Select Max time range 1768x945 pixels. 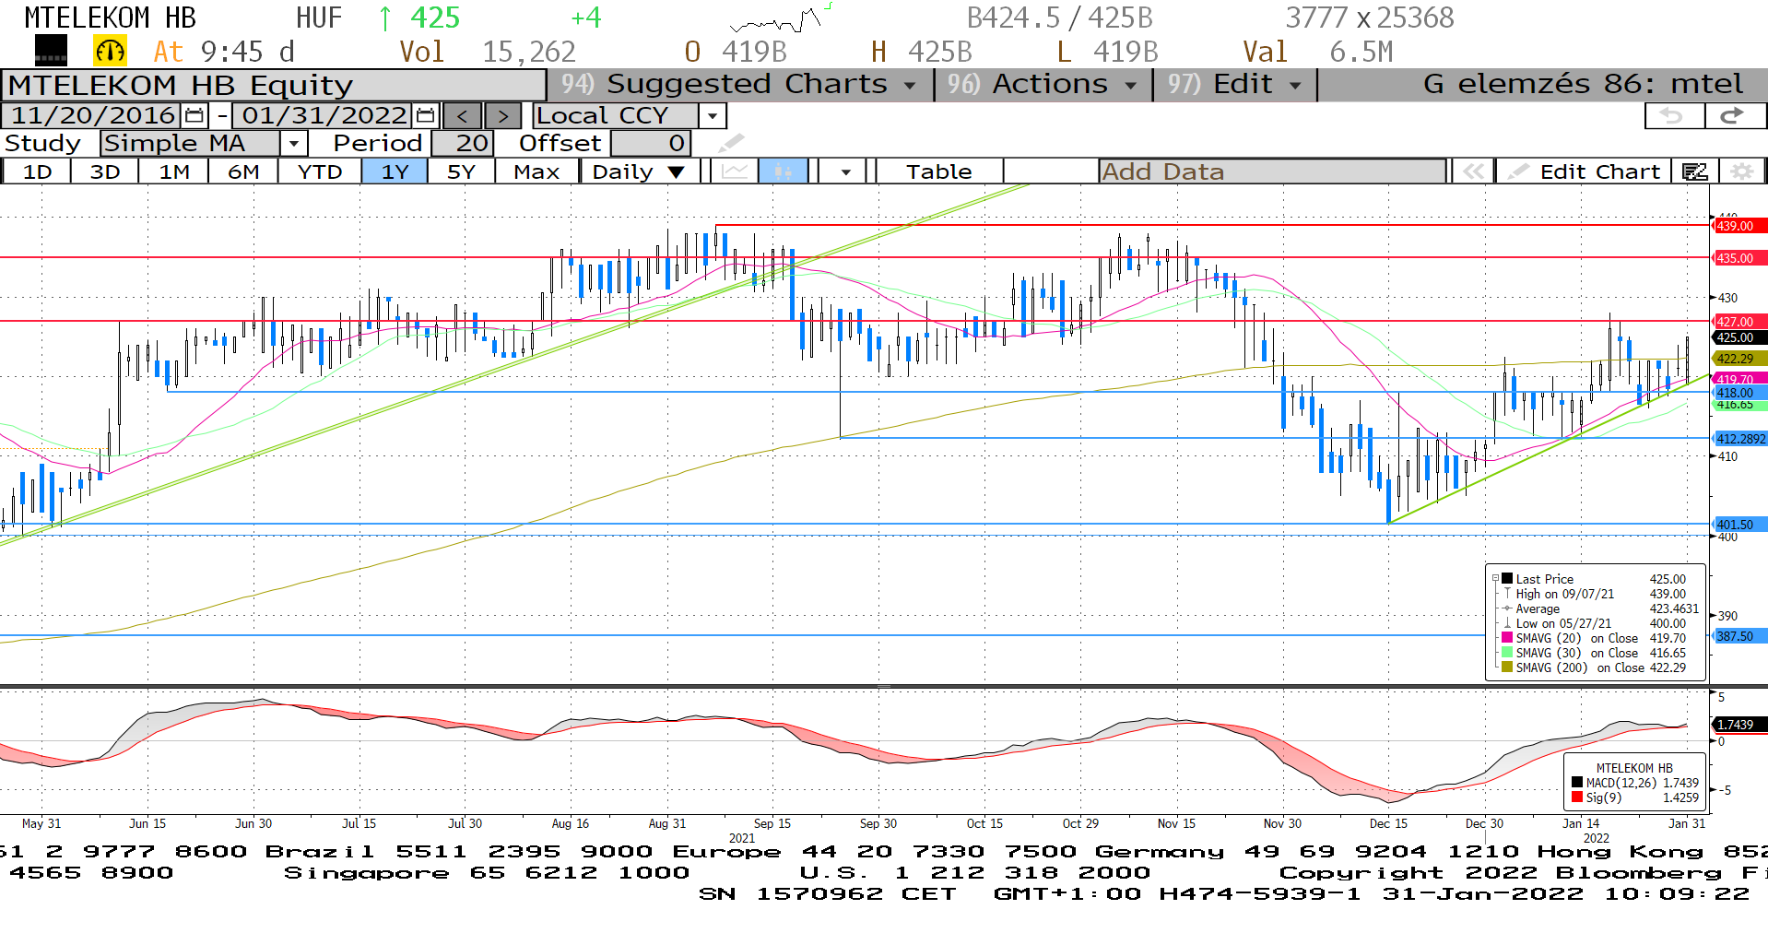tap(536, 171)
